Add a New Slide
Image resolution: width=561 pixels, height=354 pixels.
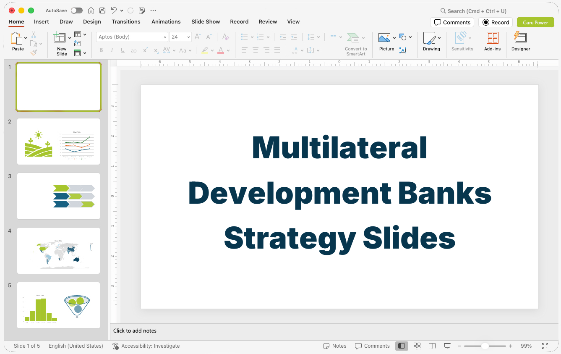coord(60,38)
